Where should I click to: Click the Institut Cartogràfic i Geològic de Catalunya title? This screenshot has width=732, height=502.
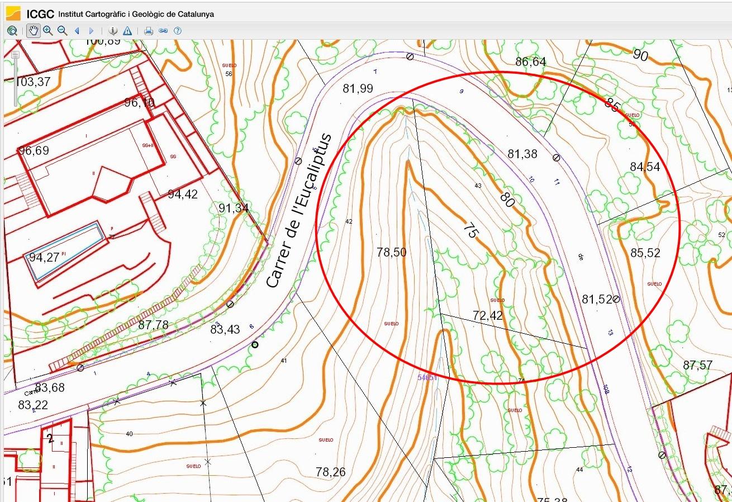point(136,14)
